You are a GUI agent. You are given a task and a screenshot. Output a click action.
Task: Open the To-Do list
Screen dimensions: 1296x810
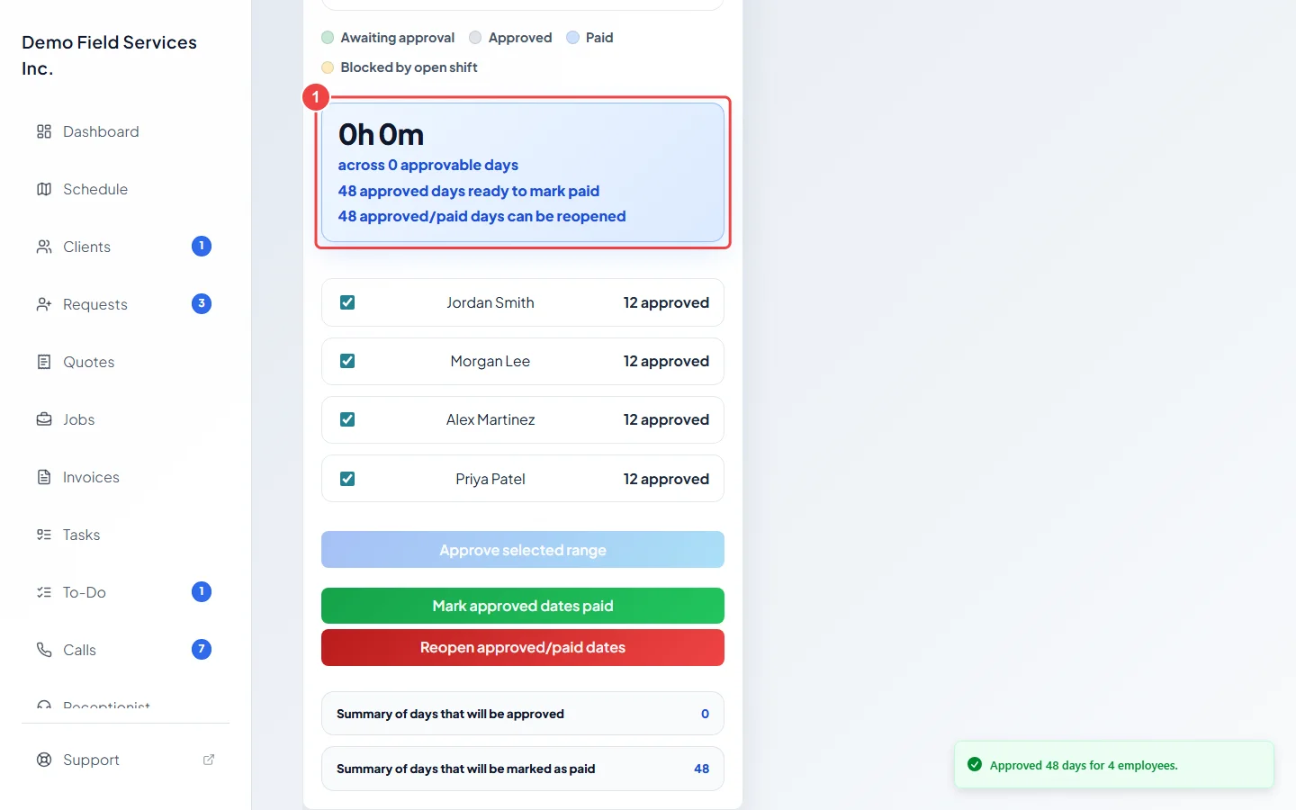[x=126, y=592]
